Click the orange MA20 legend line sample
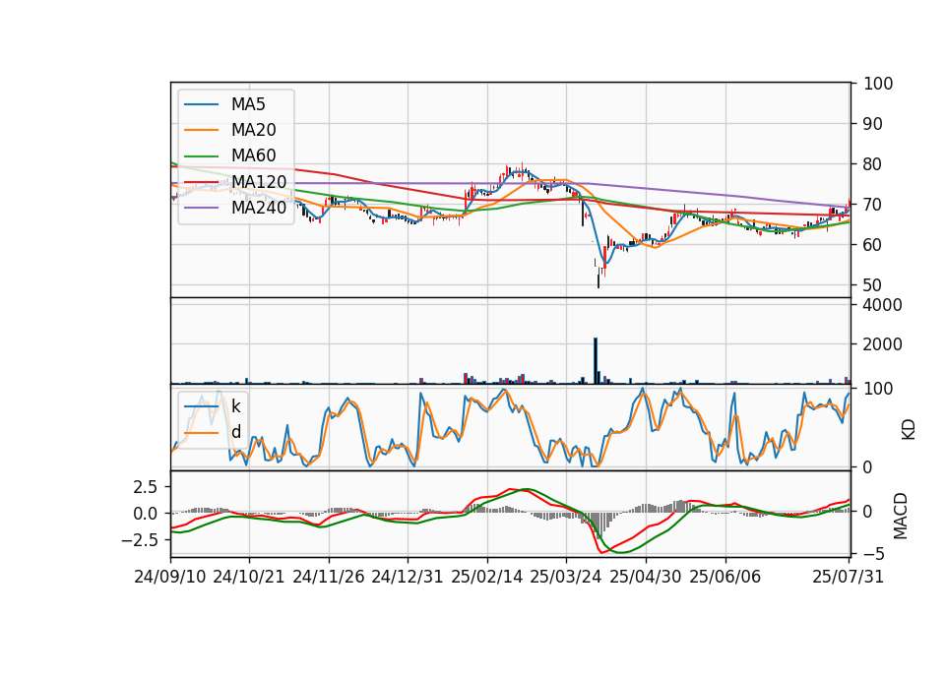The height and width of the screenshot is (679, 945). [201, 130]
